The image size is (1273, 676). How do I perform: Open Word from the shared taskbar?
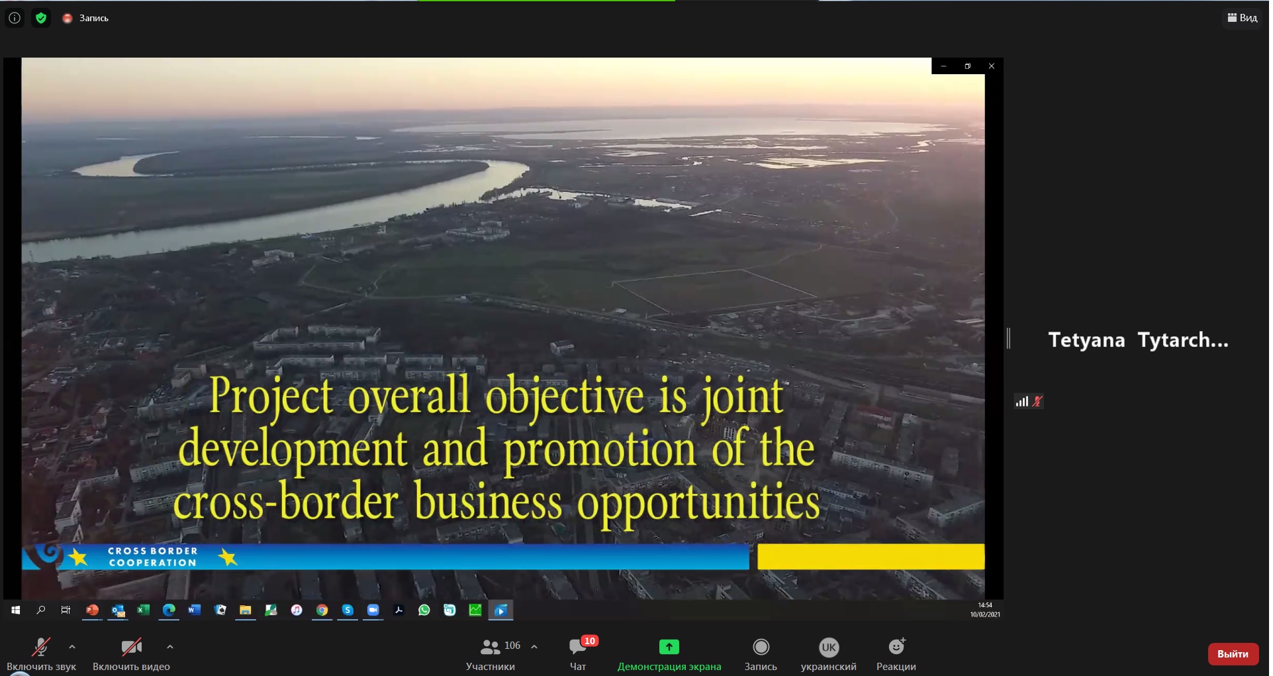pyautogui.click(x=194, y=610)
